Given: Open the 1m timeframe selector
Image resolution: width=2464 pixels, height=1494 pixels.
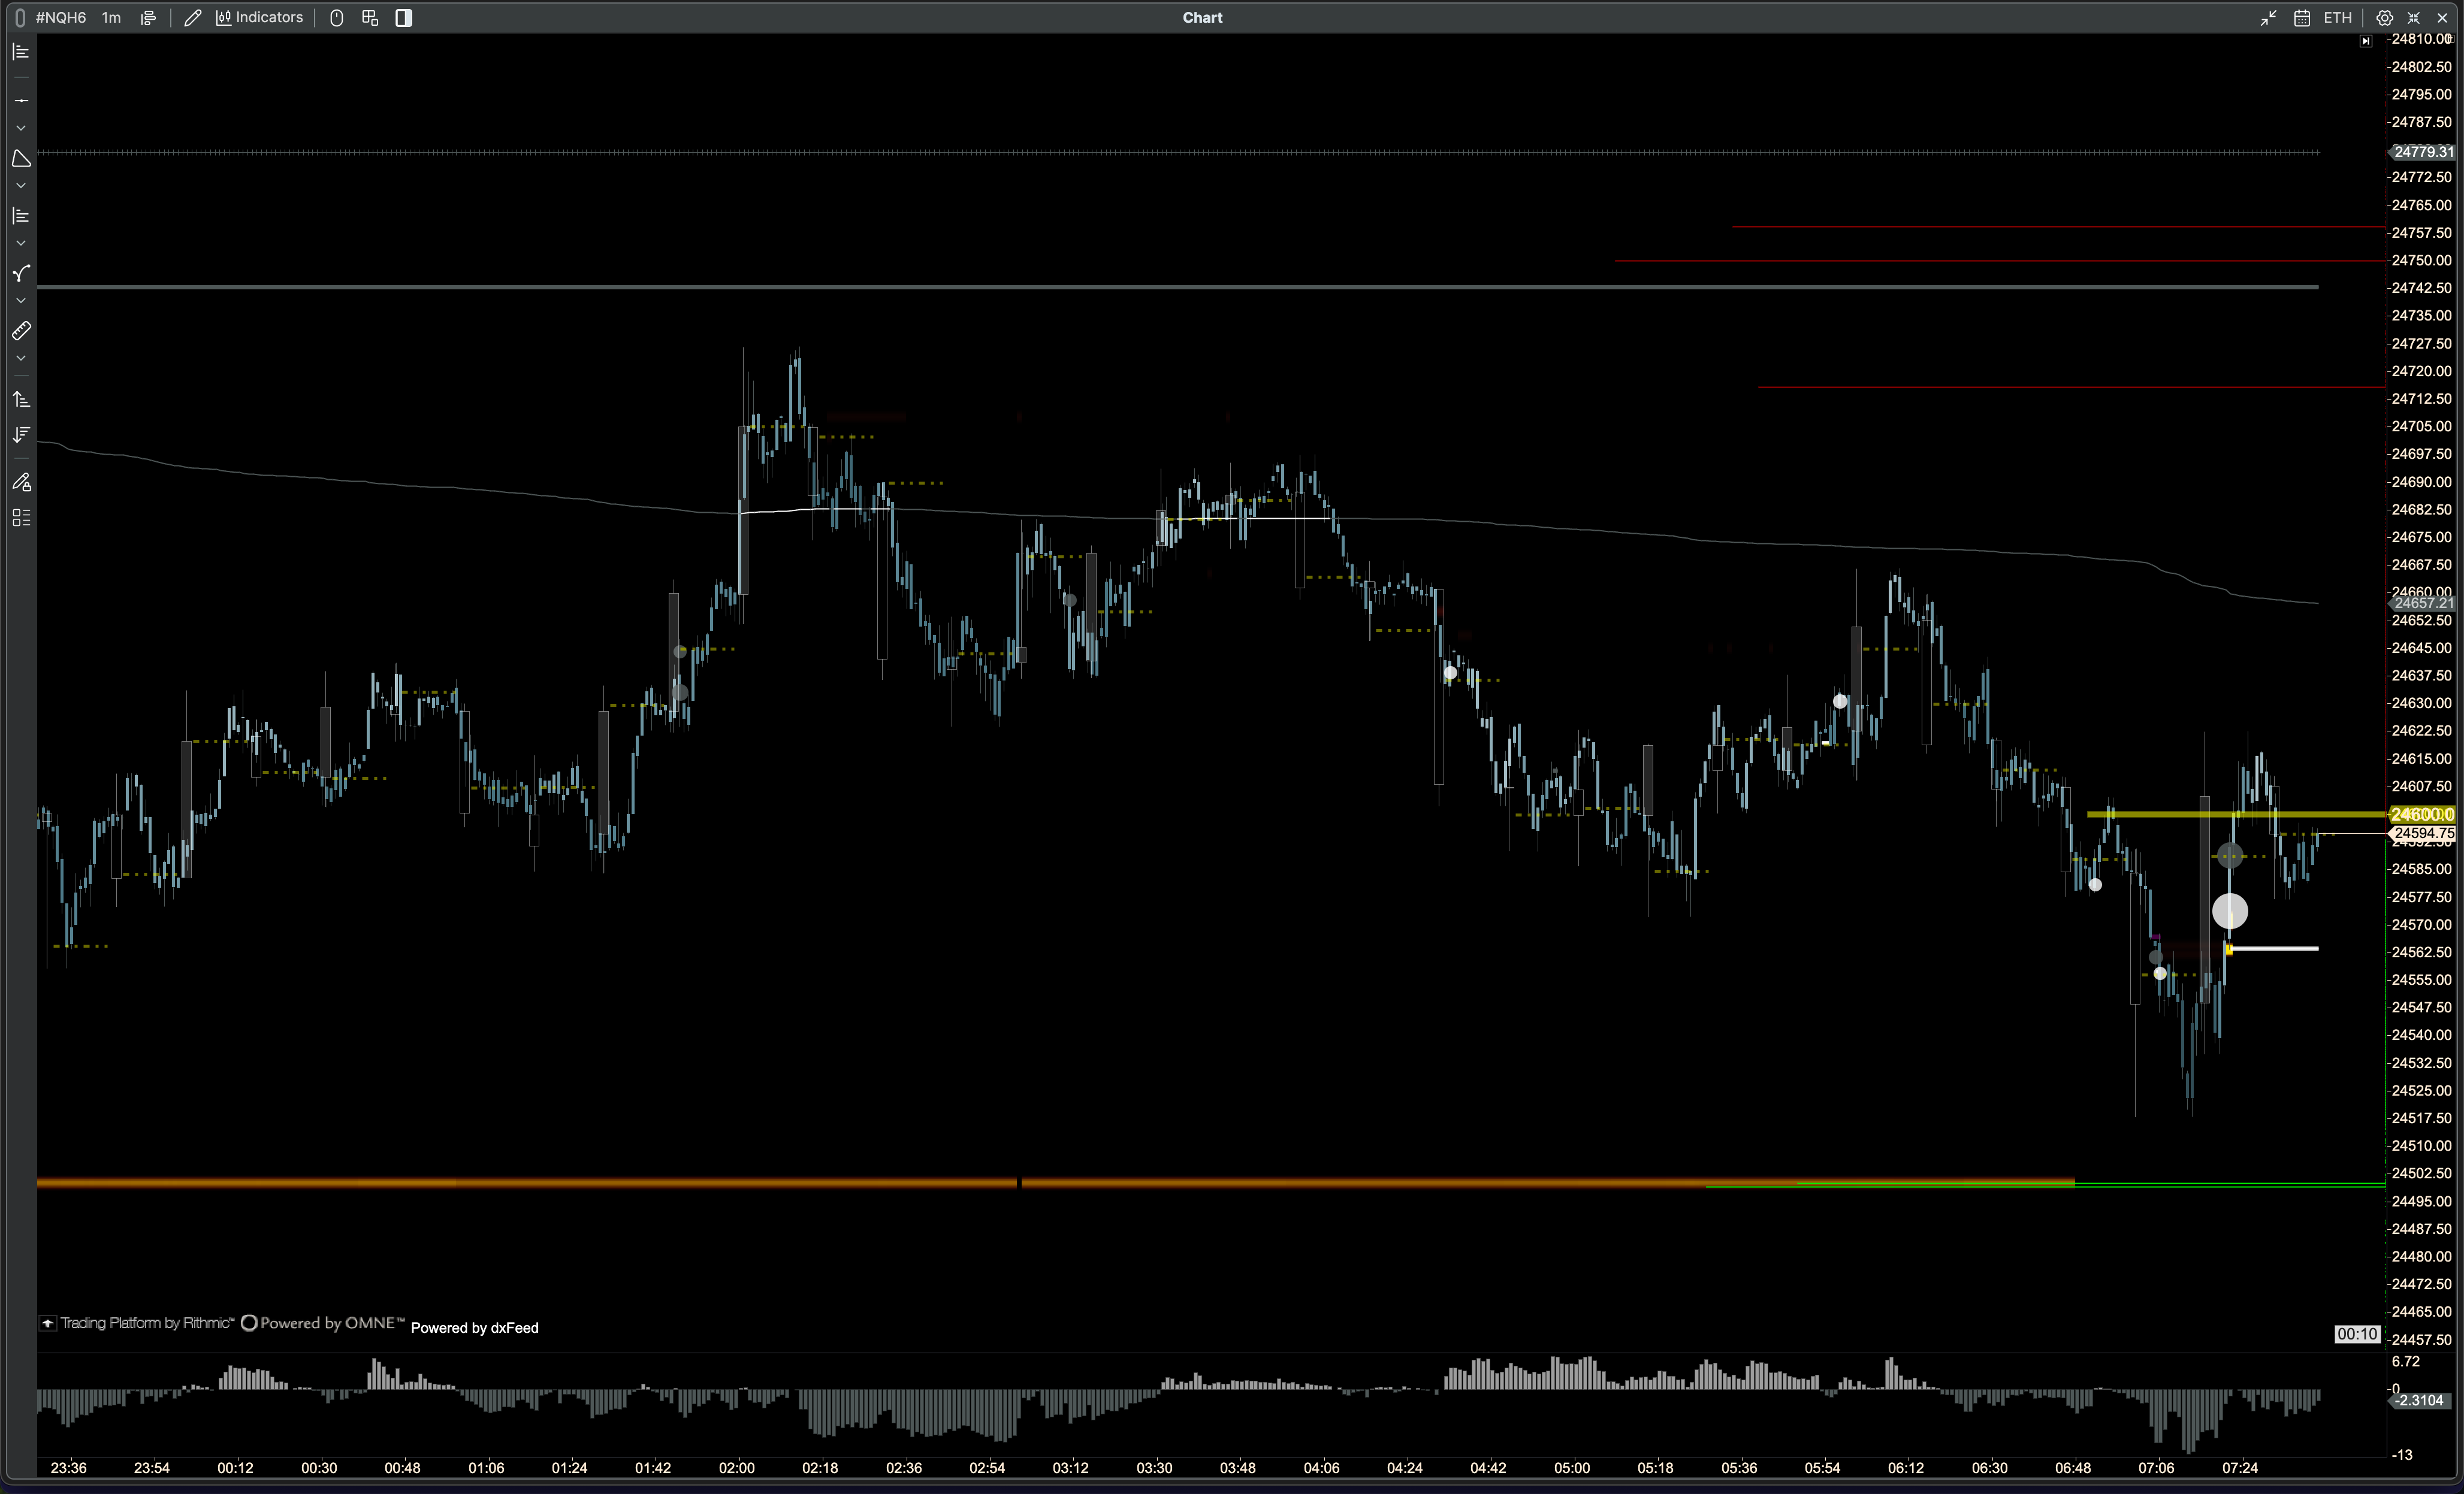Looking at the screenshot, I should (111, 18).
